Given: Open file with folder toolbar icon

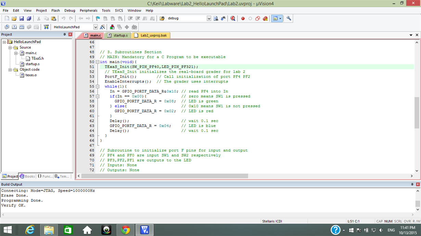Looking at the screenshot, I should [14, 18].
